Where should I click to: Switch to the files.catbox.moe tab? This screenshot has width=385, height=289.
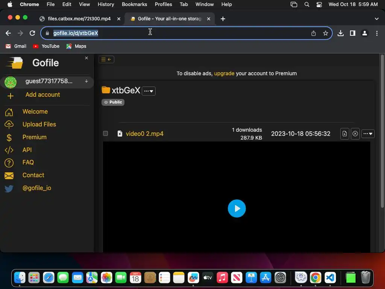79,19
